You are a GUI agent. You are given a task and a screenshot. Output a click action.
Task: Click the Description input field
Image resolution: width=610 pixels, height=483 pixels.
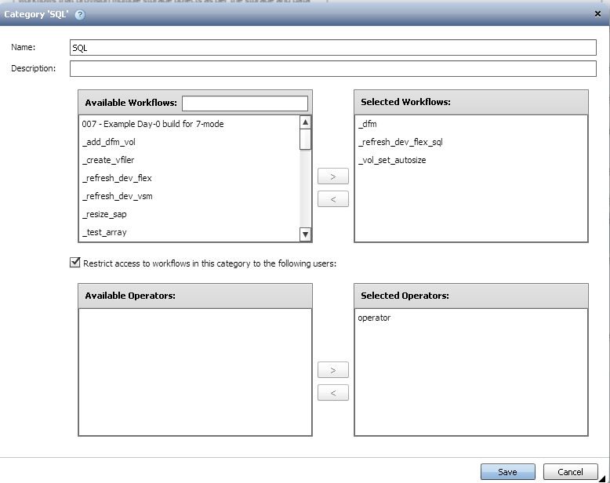click(332, 69)
